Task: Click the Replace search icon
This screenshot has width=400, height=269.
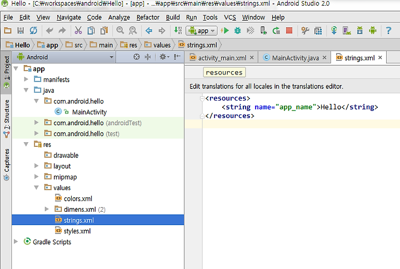Action: 133,31
